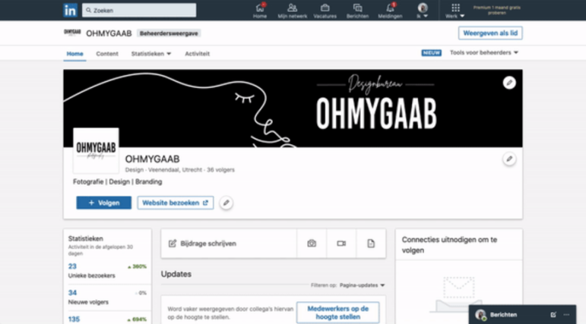
Task: Click the 36 volgers text
Action: [x=220, y=170]
